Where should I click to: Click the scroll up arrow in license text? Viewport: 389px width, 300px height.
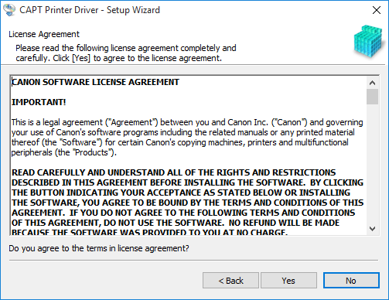click(372, 83)
